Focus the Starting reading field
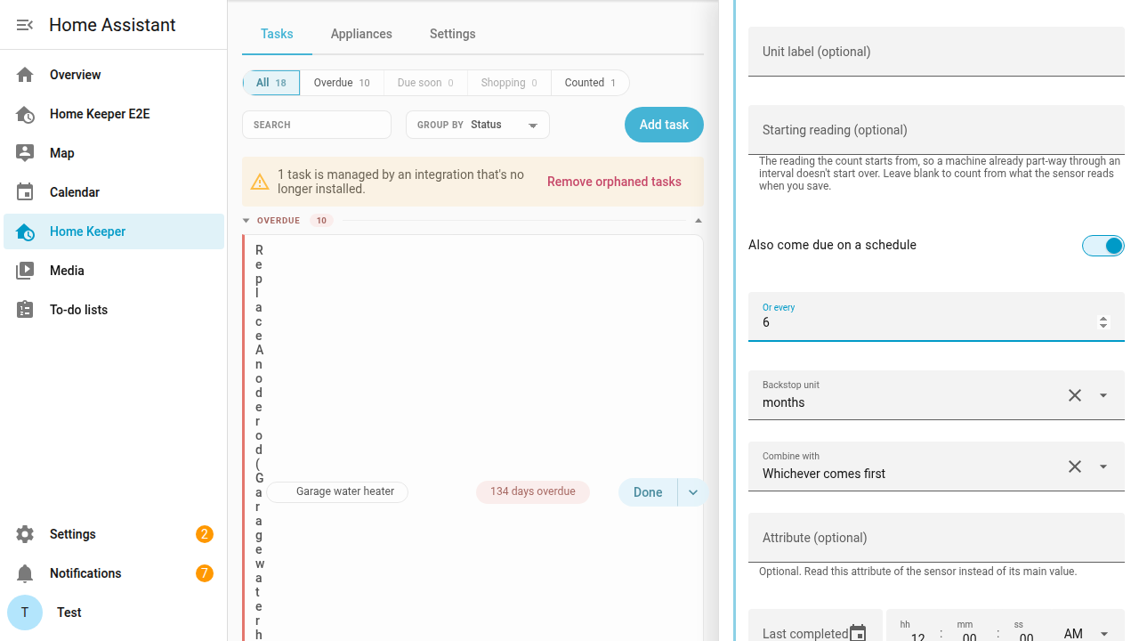 936,130
